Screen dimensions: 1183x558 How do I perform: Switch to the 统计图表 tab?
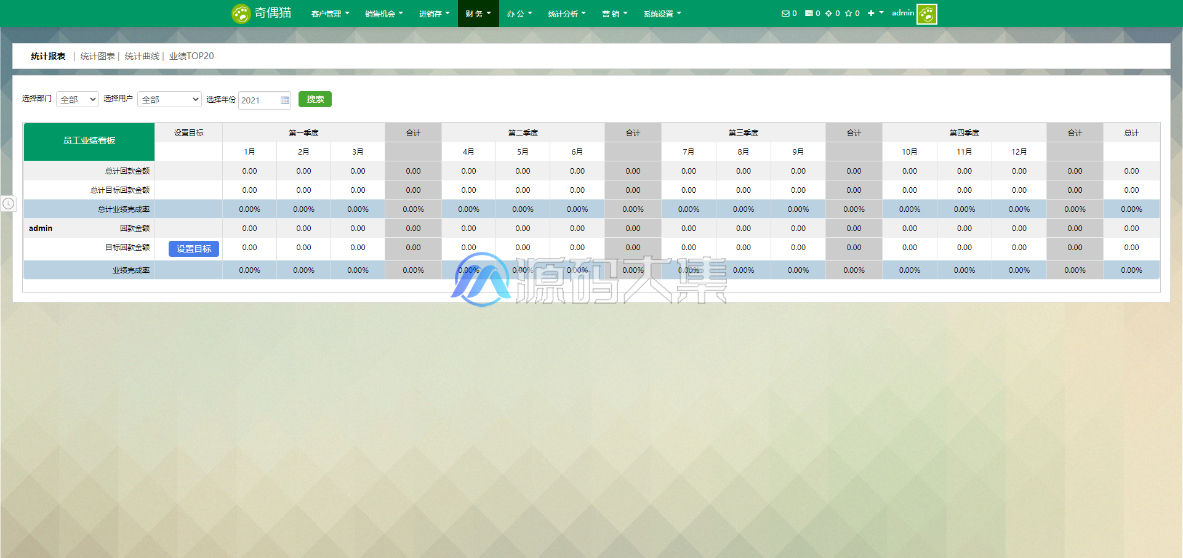click(98, 56)
